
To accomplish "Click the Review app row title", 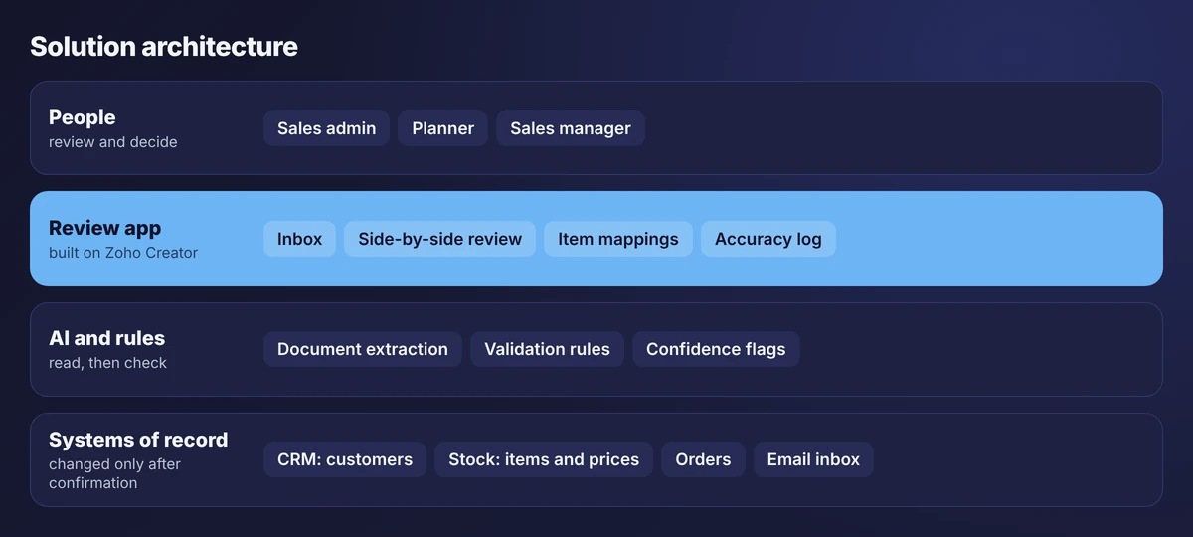I will (x=104, y=229).
